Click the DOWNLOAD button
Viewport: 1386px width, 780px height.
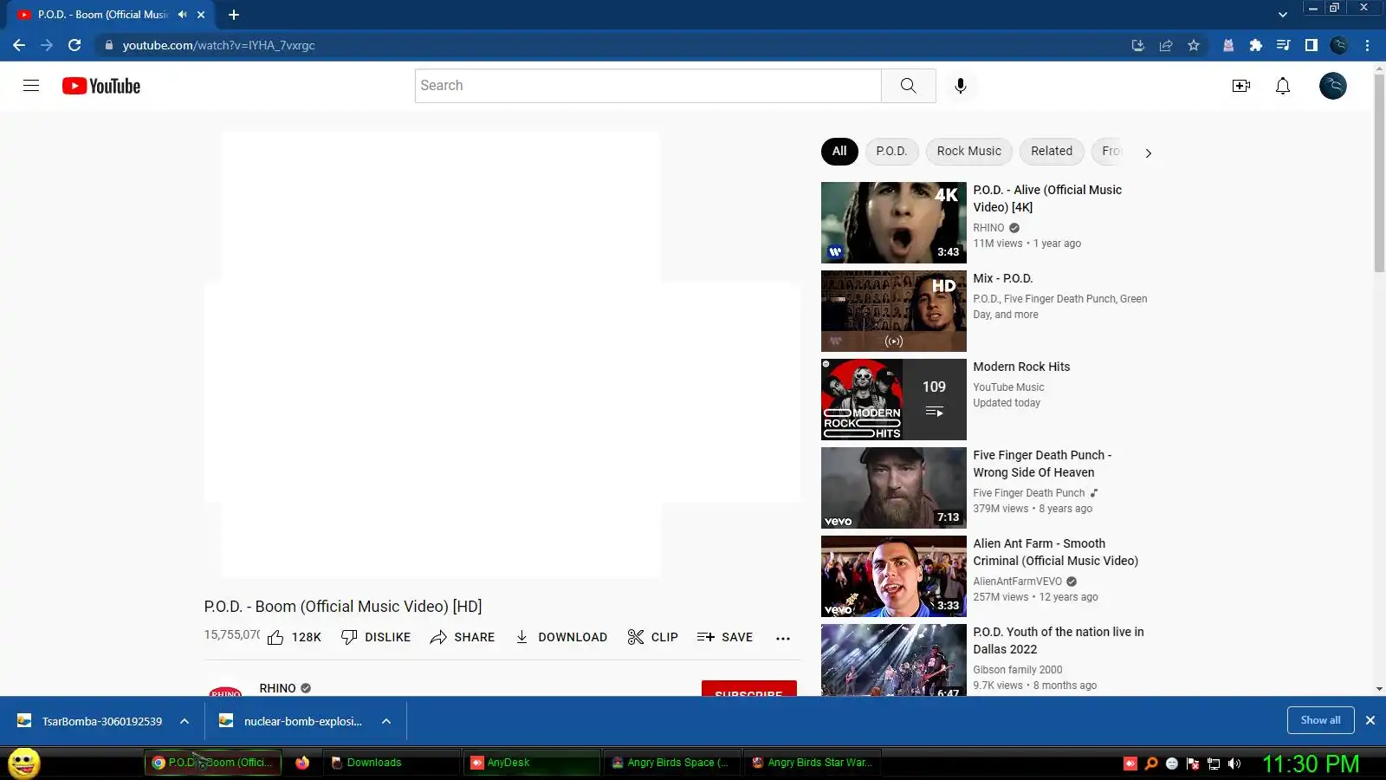pos(561,637)
